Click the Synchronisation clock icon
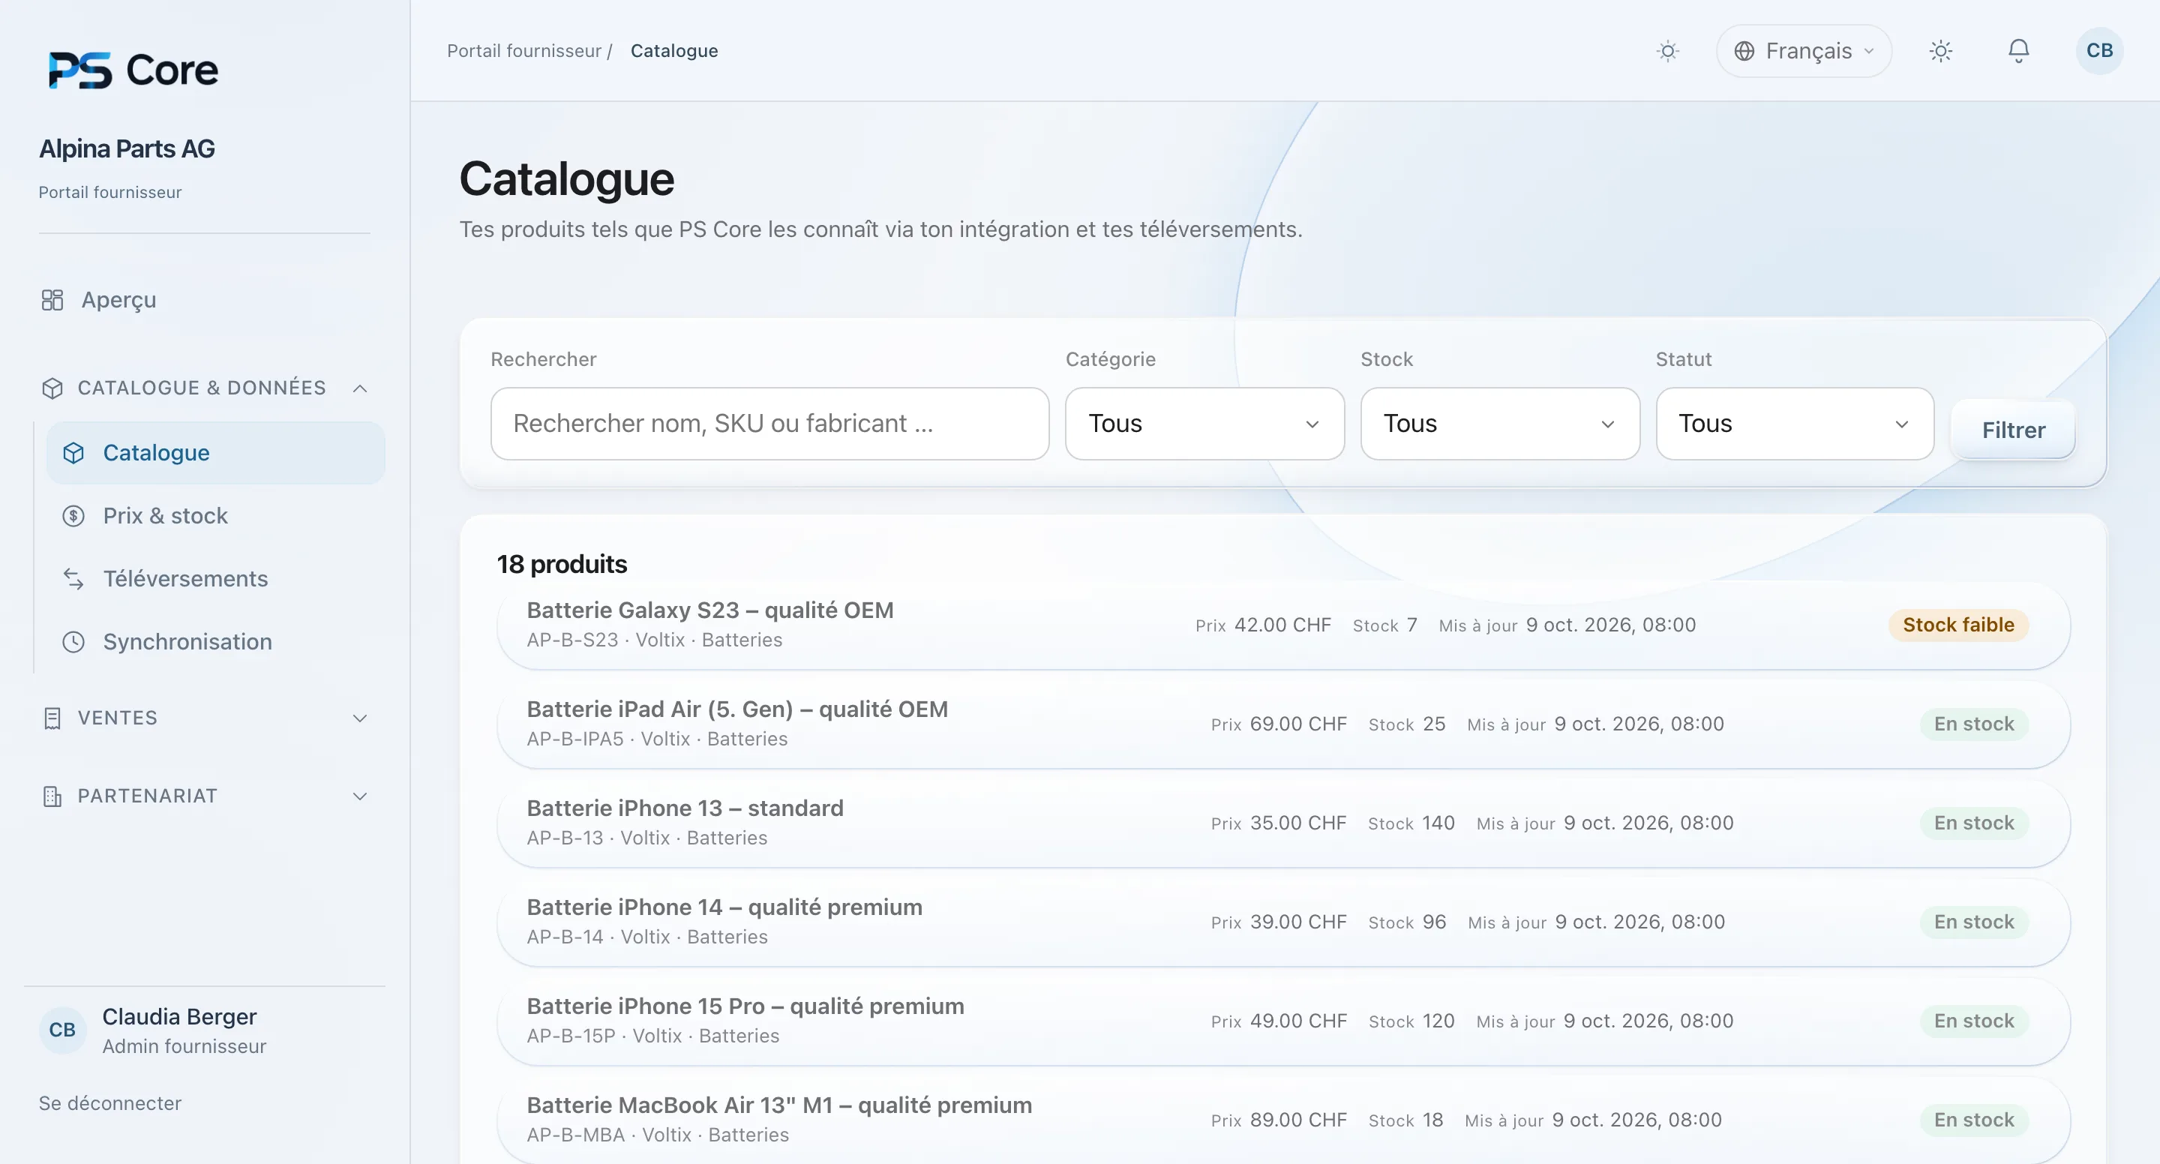2160x1164 pixels. (73, 641)
